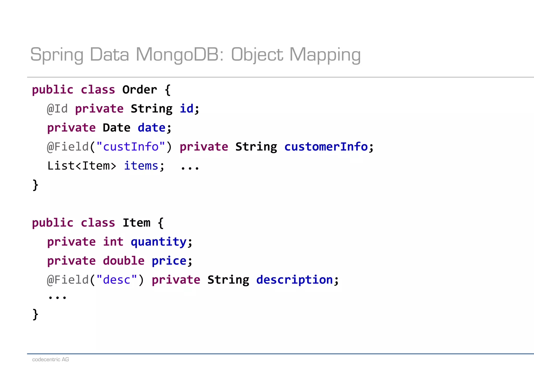Click the '@Field("custInfo")' annotation
Viewport: 534px width, 377px height.
click(x=110, y=147)
